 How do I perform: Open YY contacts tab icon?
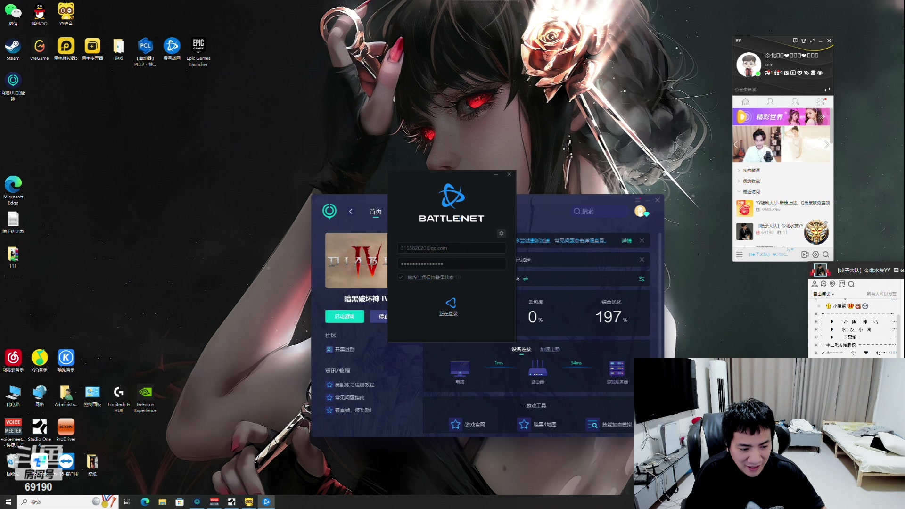pos(770,102)
